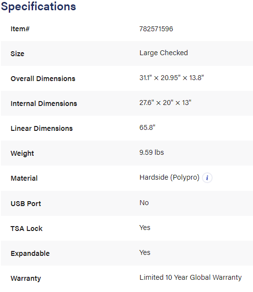Click the Large Checked size value
The image size is (253, 292).
pyautogui.click(x=163, y=53)
